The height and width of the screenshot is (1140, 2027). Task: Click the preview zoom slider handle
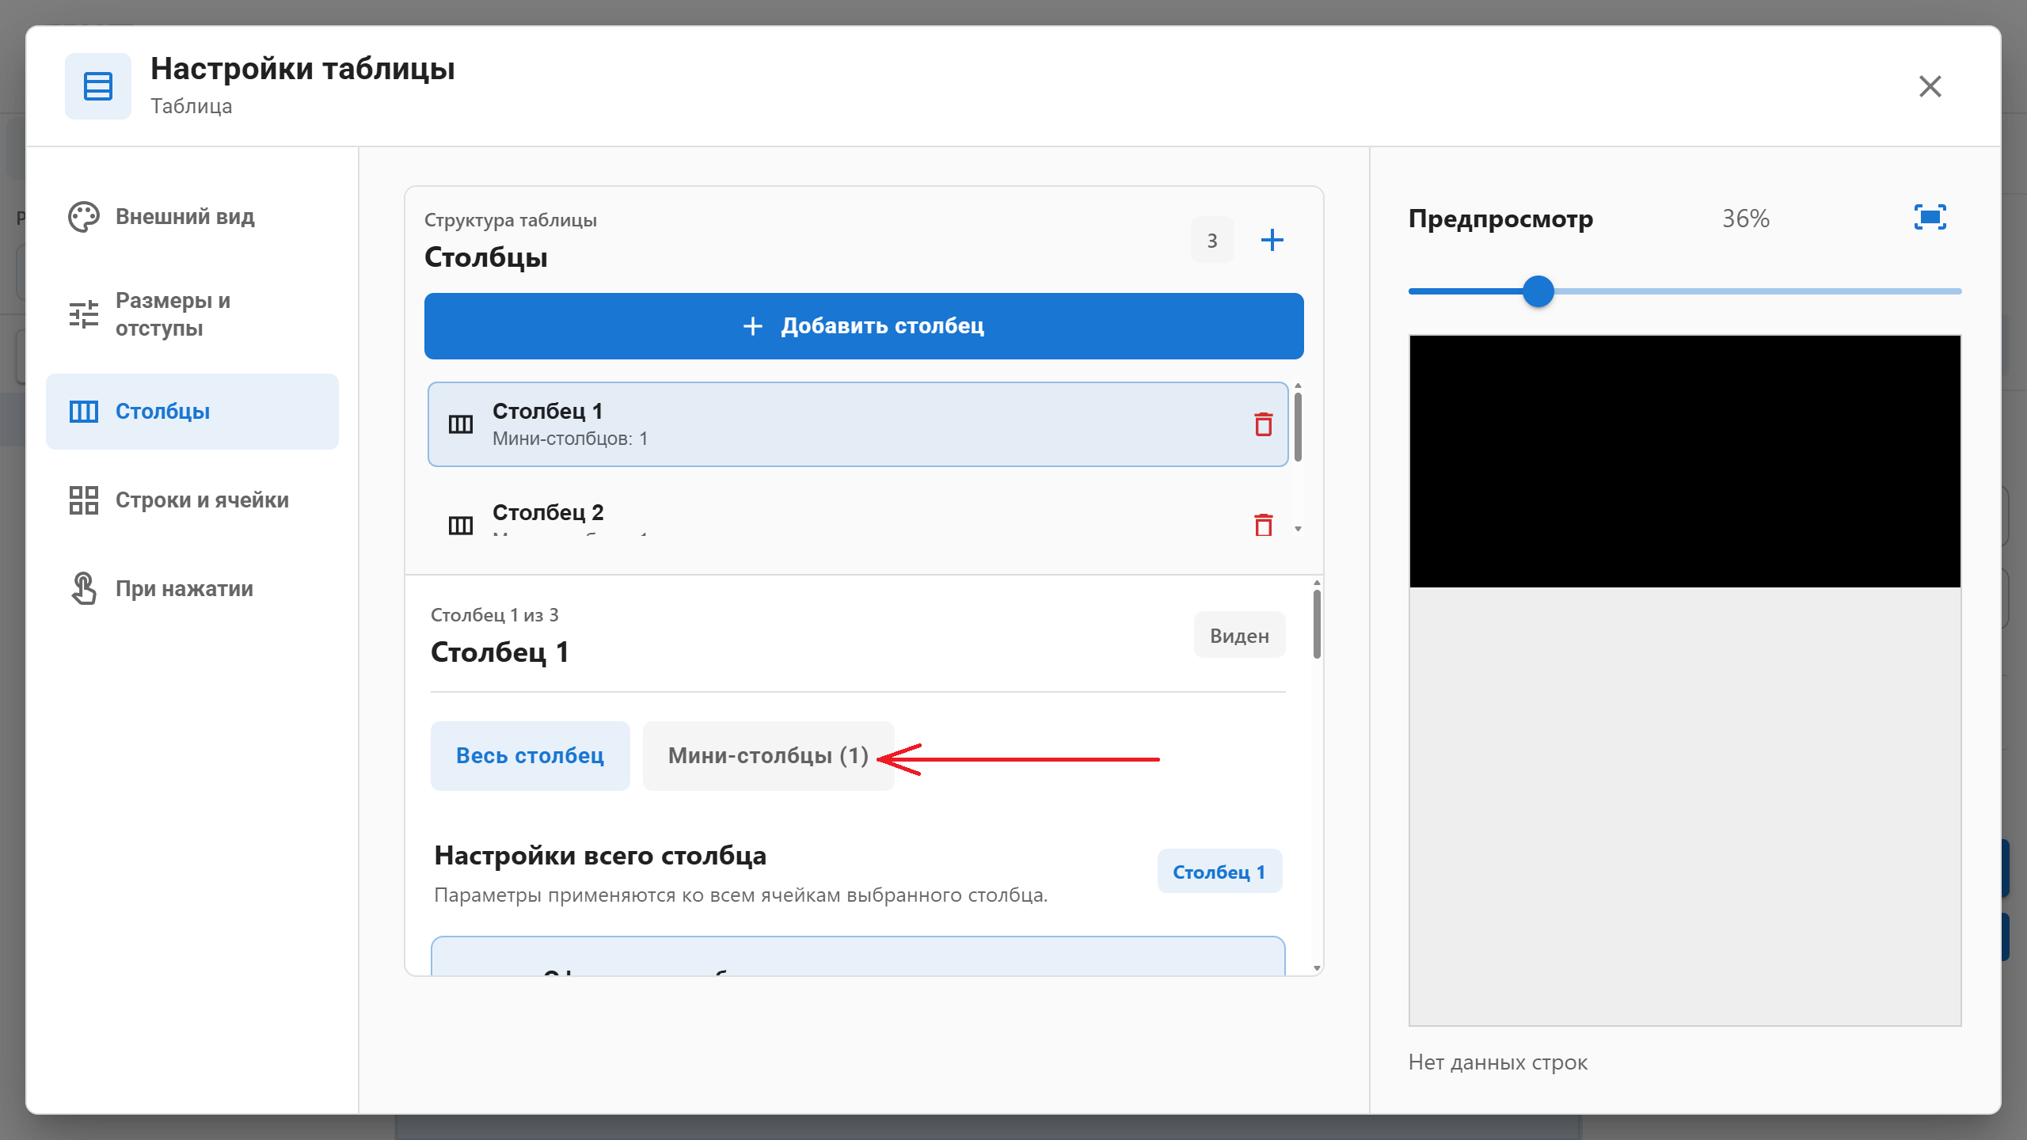coord(1538,291)
